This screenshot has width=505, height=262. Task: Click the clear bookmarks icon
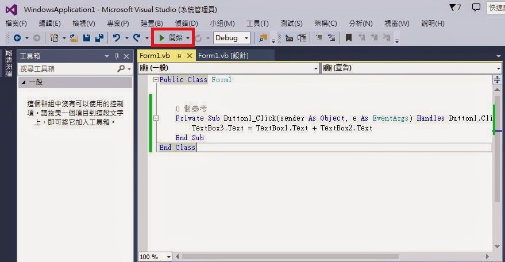click(387, 38)
